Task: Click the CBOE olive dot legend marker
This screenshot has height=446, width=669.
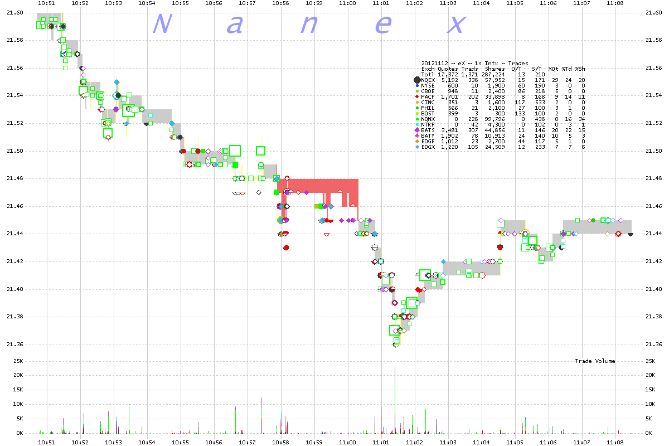Action: (x=417, y=91)
